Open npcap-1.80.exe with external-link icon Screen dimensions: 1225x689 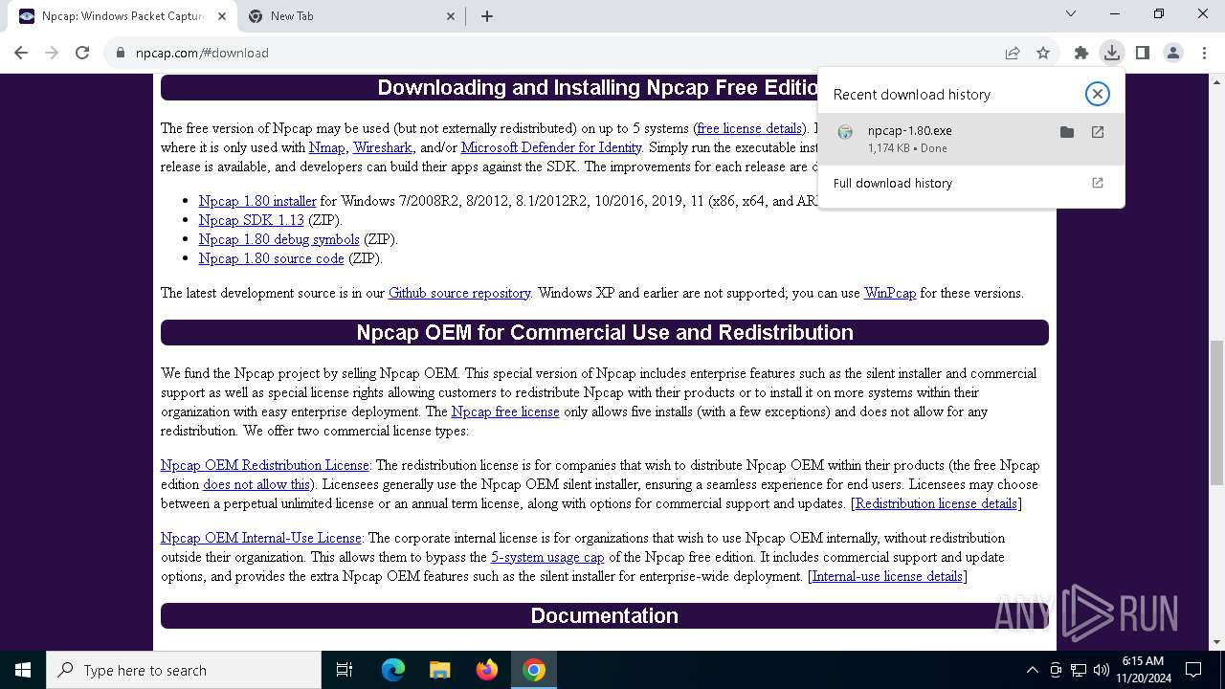click(x=1098, y=132)
